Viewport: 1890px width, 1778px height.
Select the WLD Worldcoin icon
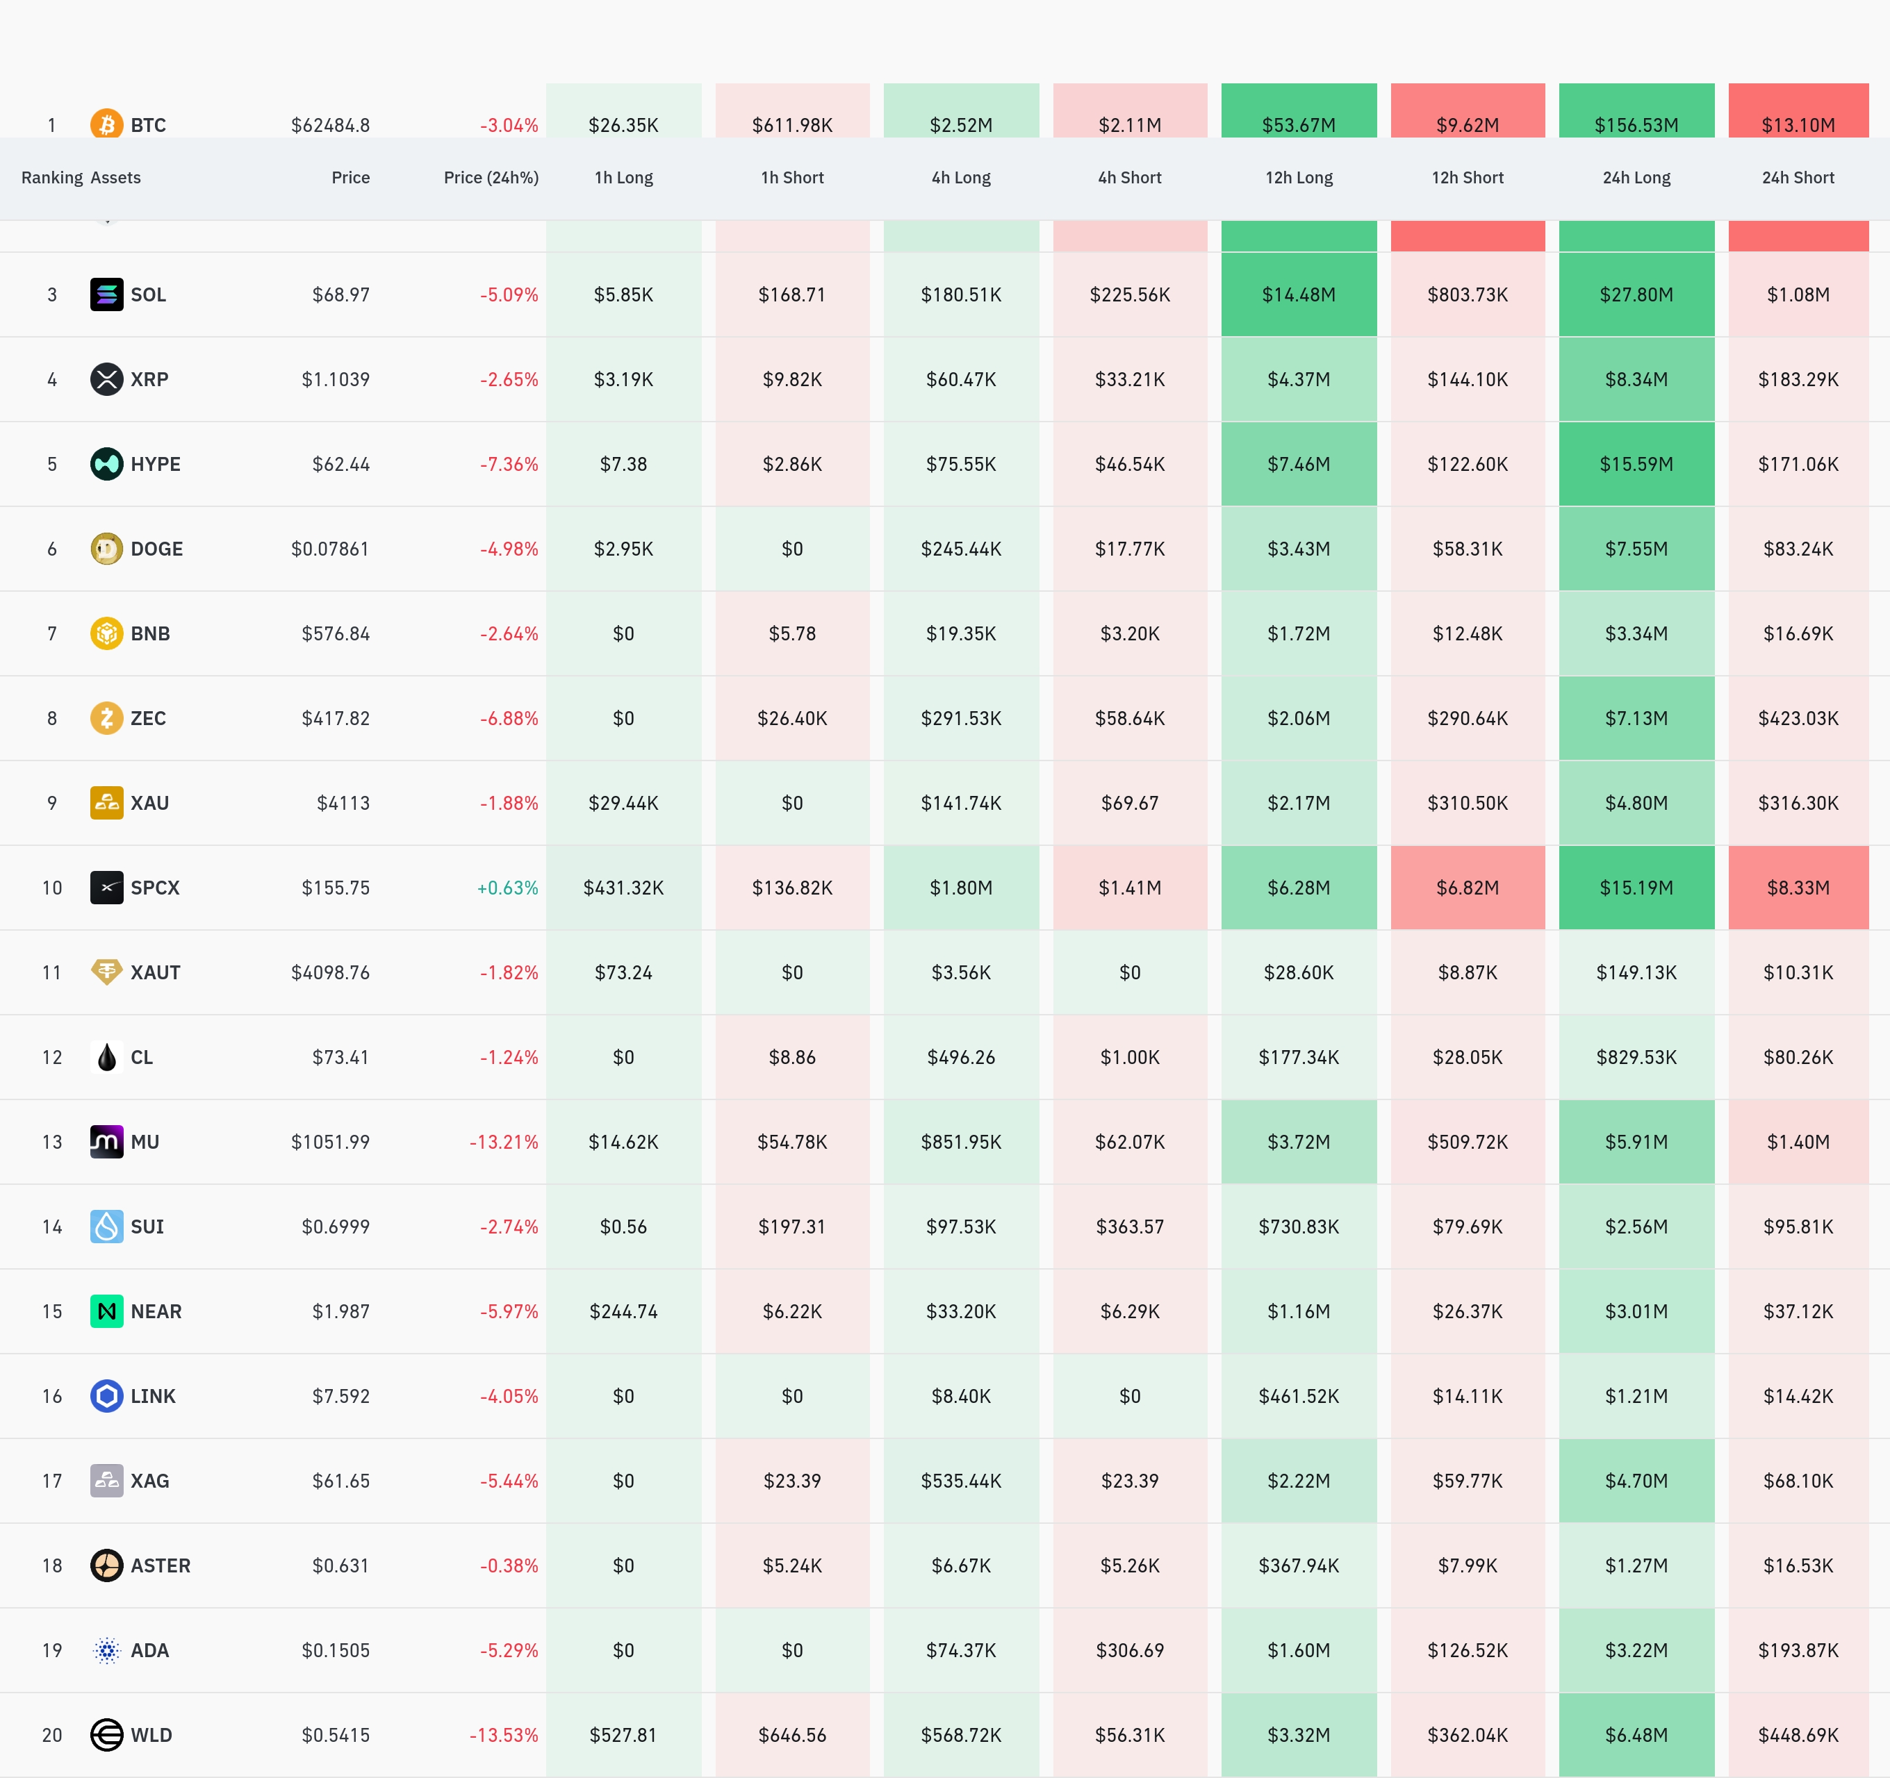pos(106,1735)
